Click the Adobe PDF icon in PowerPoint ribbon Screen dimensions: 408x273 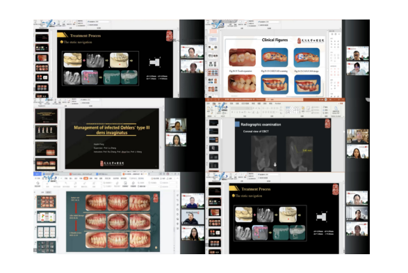pyautogui.click(x=336, y=109)
